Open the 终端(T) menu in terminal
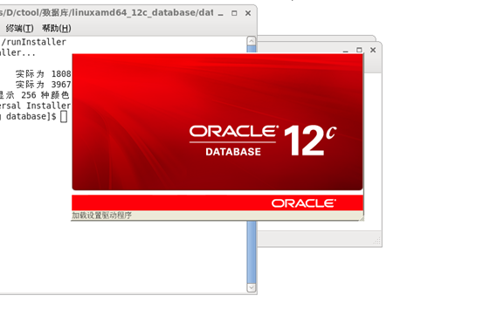The height and width of the screenshot is (323, 483). pyautogui.click(x=20, y=28)
